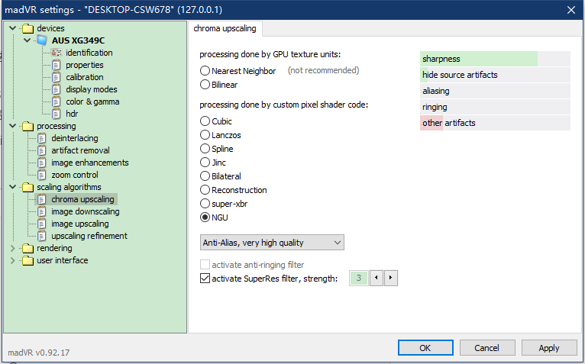Select the NGU radio button

coord(205,217)
